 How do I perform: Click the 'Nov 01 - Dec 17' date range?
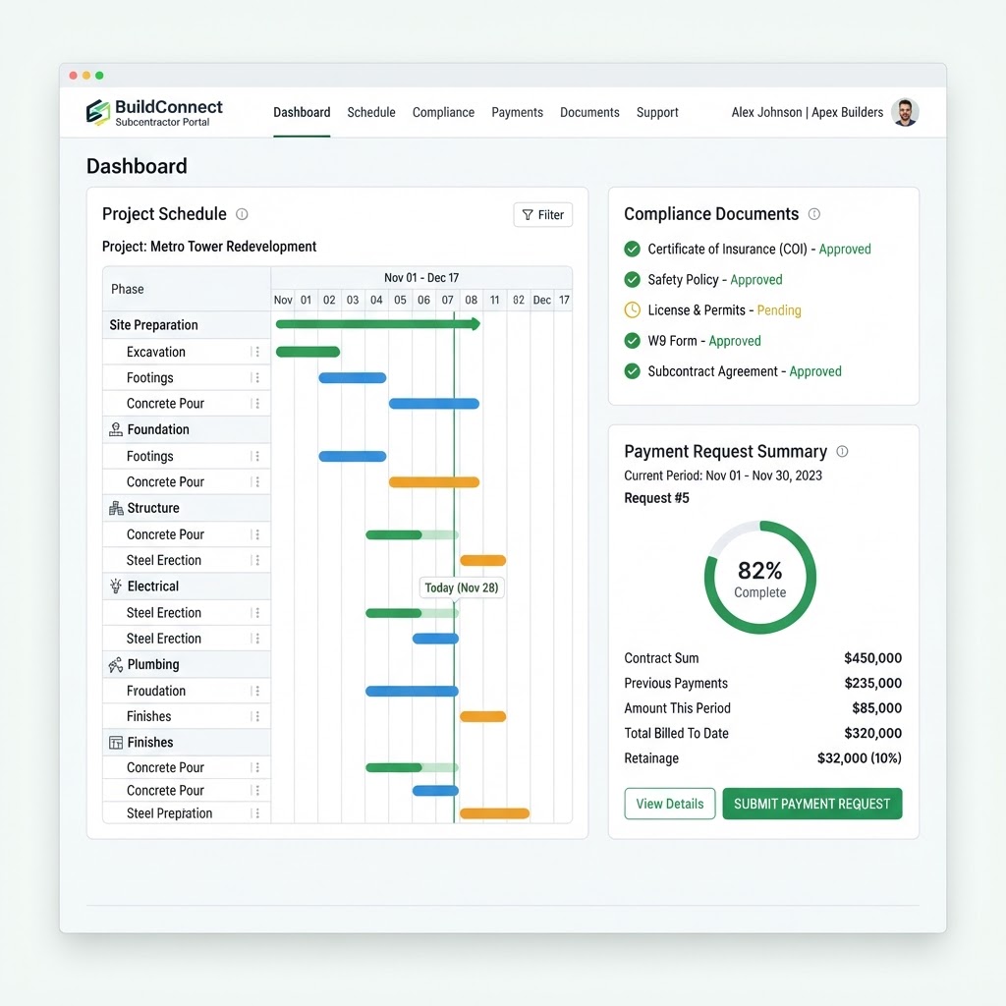pyautogui.click(x=421, y=278)
